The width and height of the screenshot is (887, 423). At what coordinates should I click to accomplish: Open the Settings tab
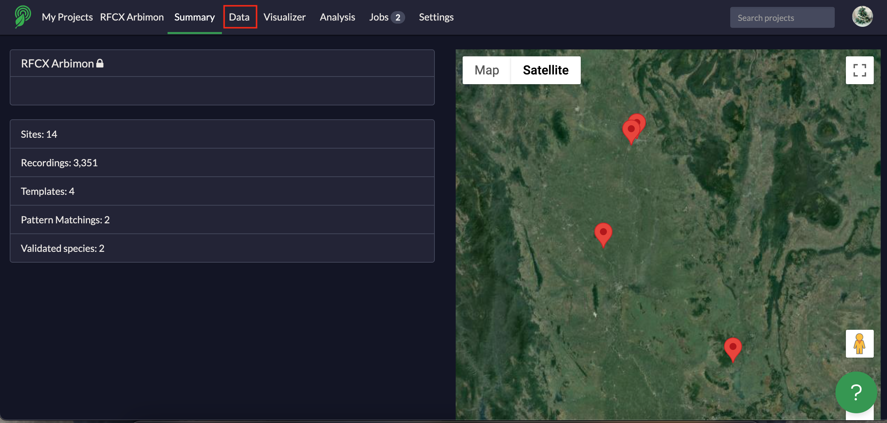(436, 17)
